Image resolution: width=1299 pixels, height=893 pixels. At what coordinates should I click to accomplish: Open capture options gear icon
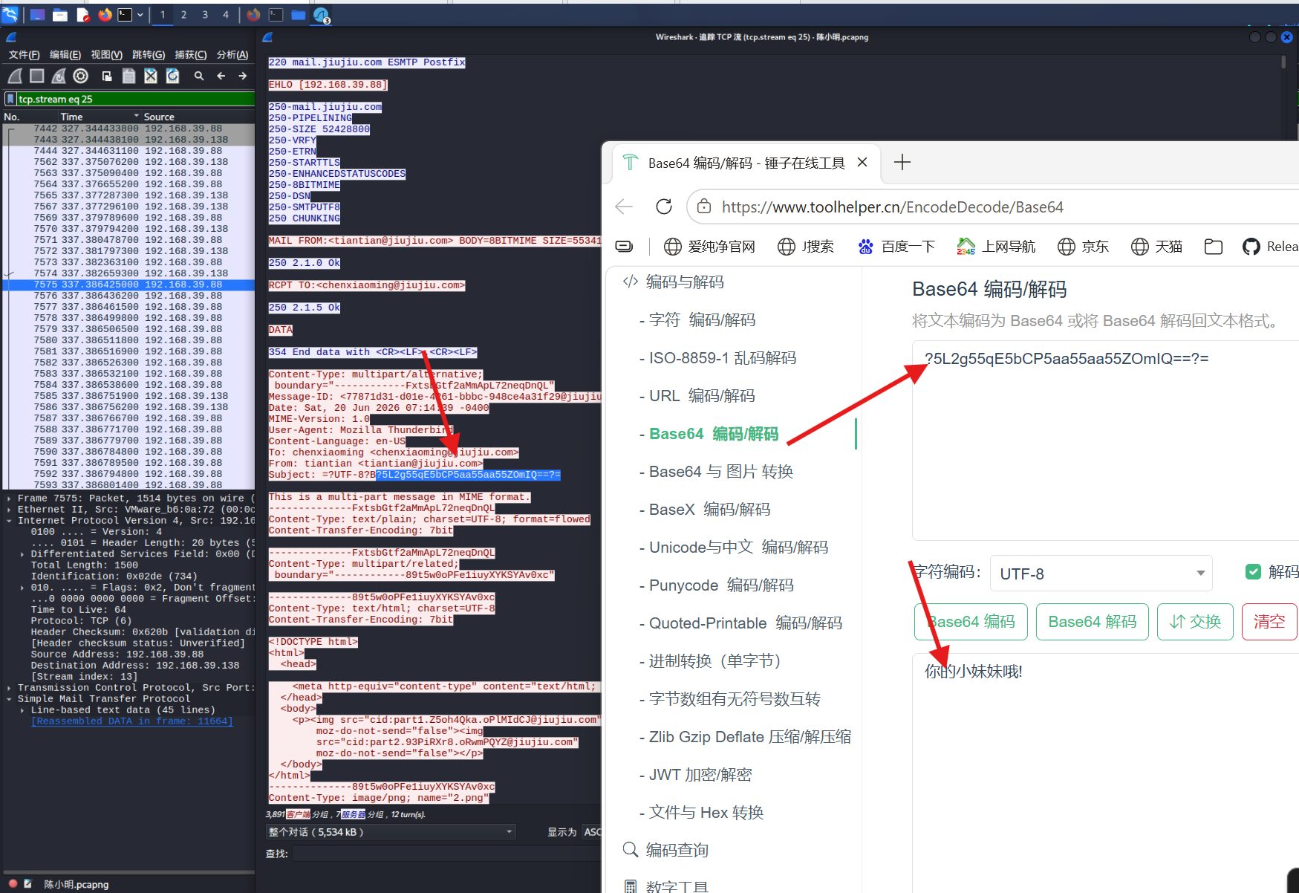(x=81, y=76)
